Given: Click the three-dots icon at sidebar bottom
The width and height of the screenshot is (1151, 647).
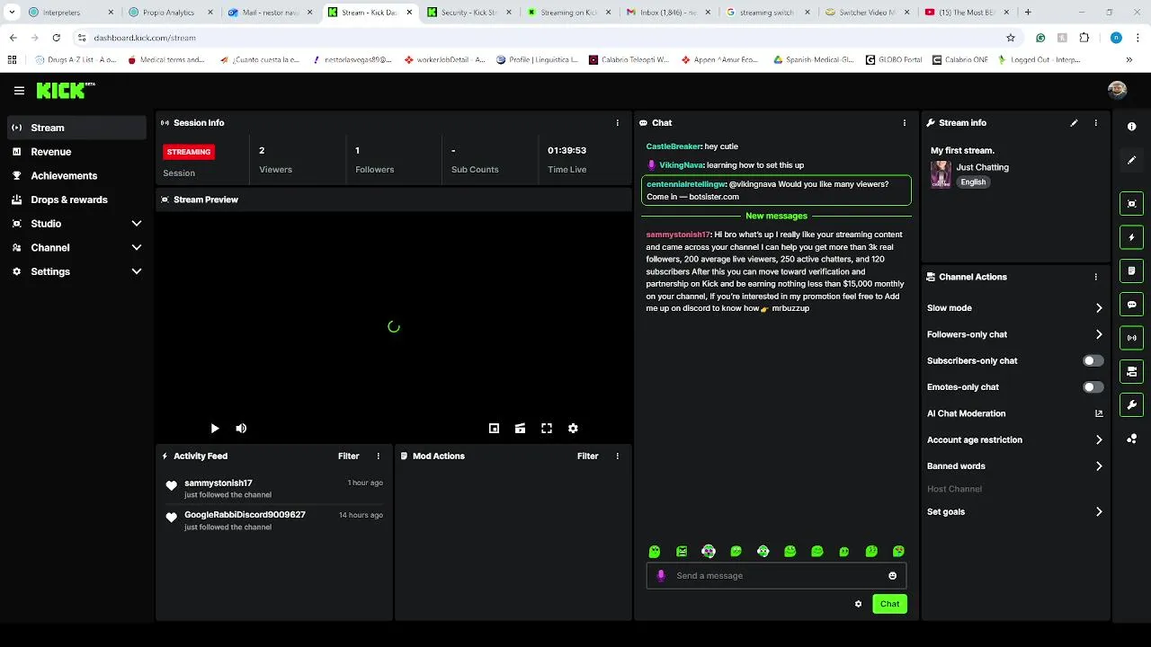Looking at the screenshot, I should [x=1131, y=439].
